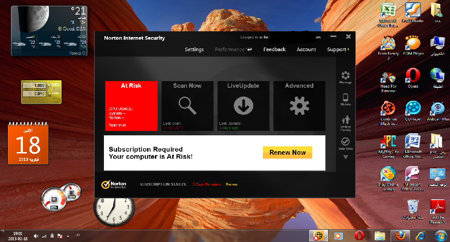This screenshot has width=450, height=242.
Task: Open the Feedback menu item
Action: point(274,49)
